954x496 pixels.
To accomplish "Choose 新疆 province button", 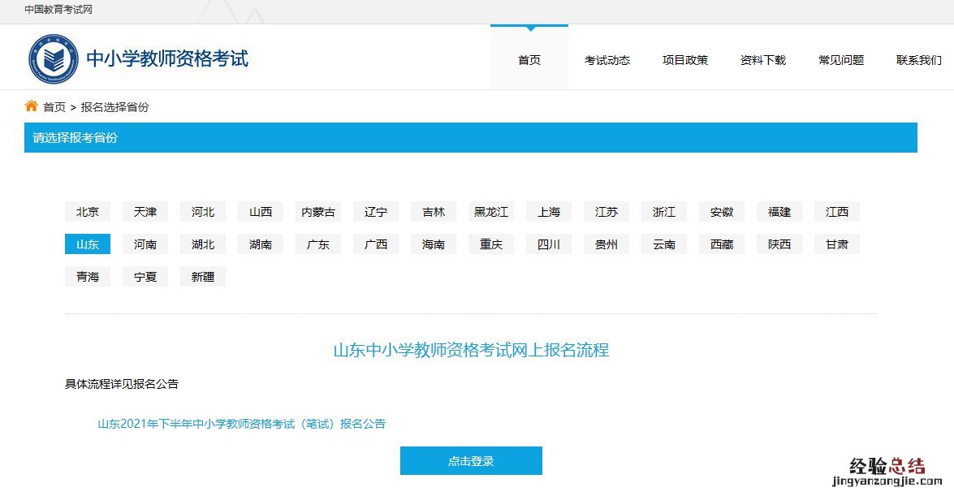I will click(203, 277).
